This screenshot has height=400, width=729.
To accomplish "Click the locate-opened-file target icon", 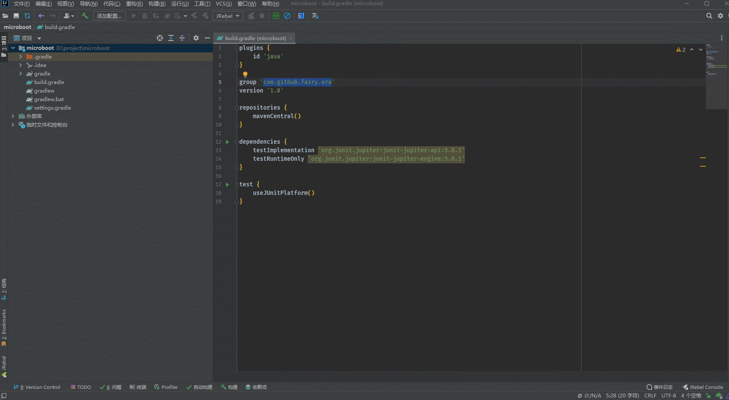I will point(160,38).
